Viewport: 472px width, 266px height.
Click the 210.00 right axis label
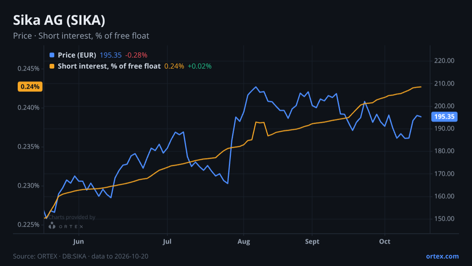(445, 84)
